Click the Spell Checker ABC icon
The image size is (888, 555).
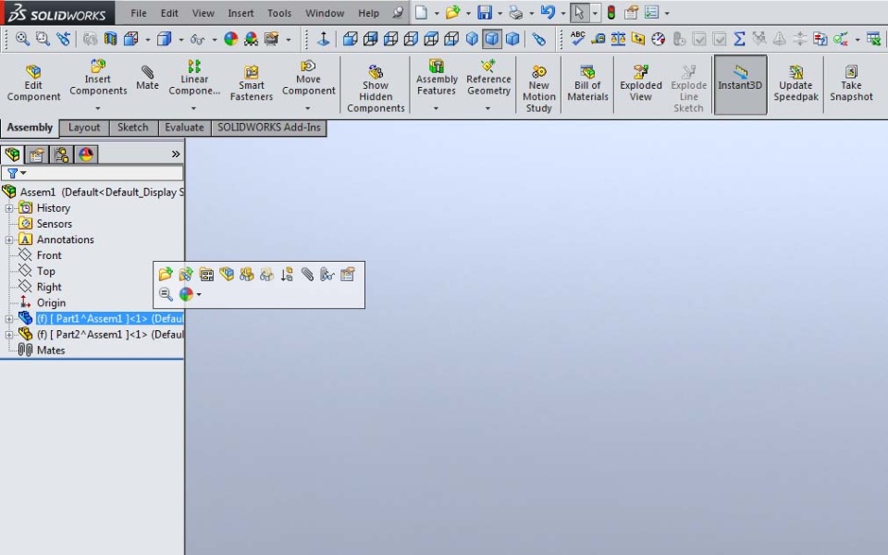[577, 38]
